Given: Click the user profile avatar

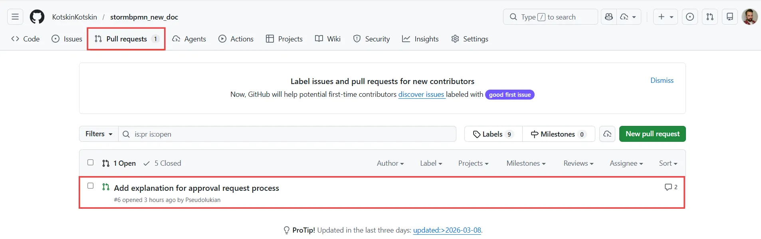Looking at the screenshot, I should click(x=749, y=17).
